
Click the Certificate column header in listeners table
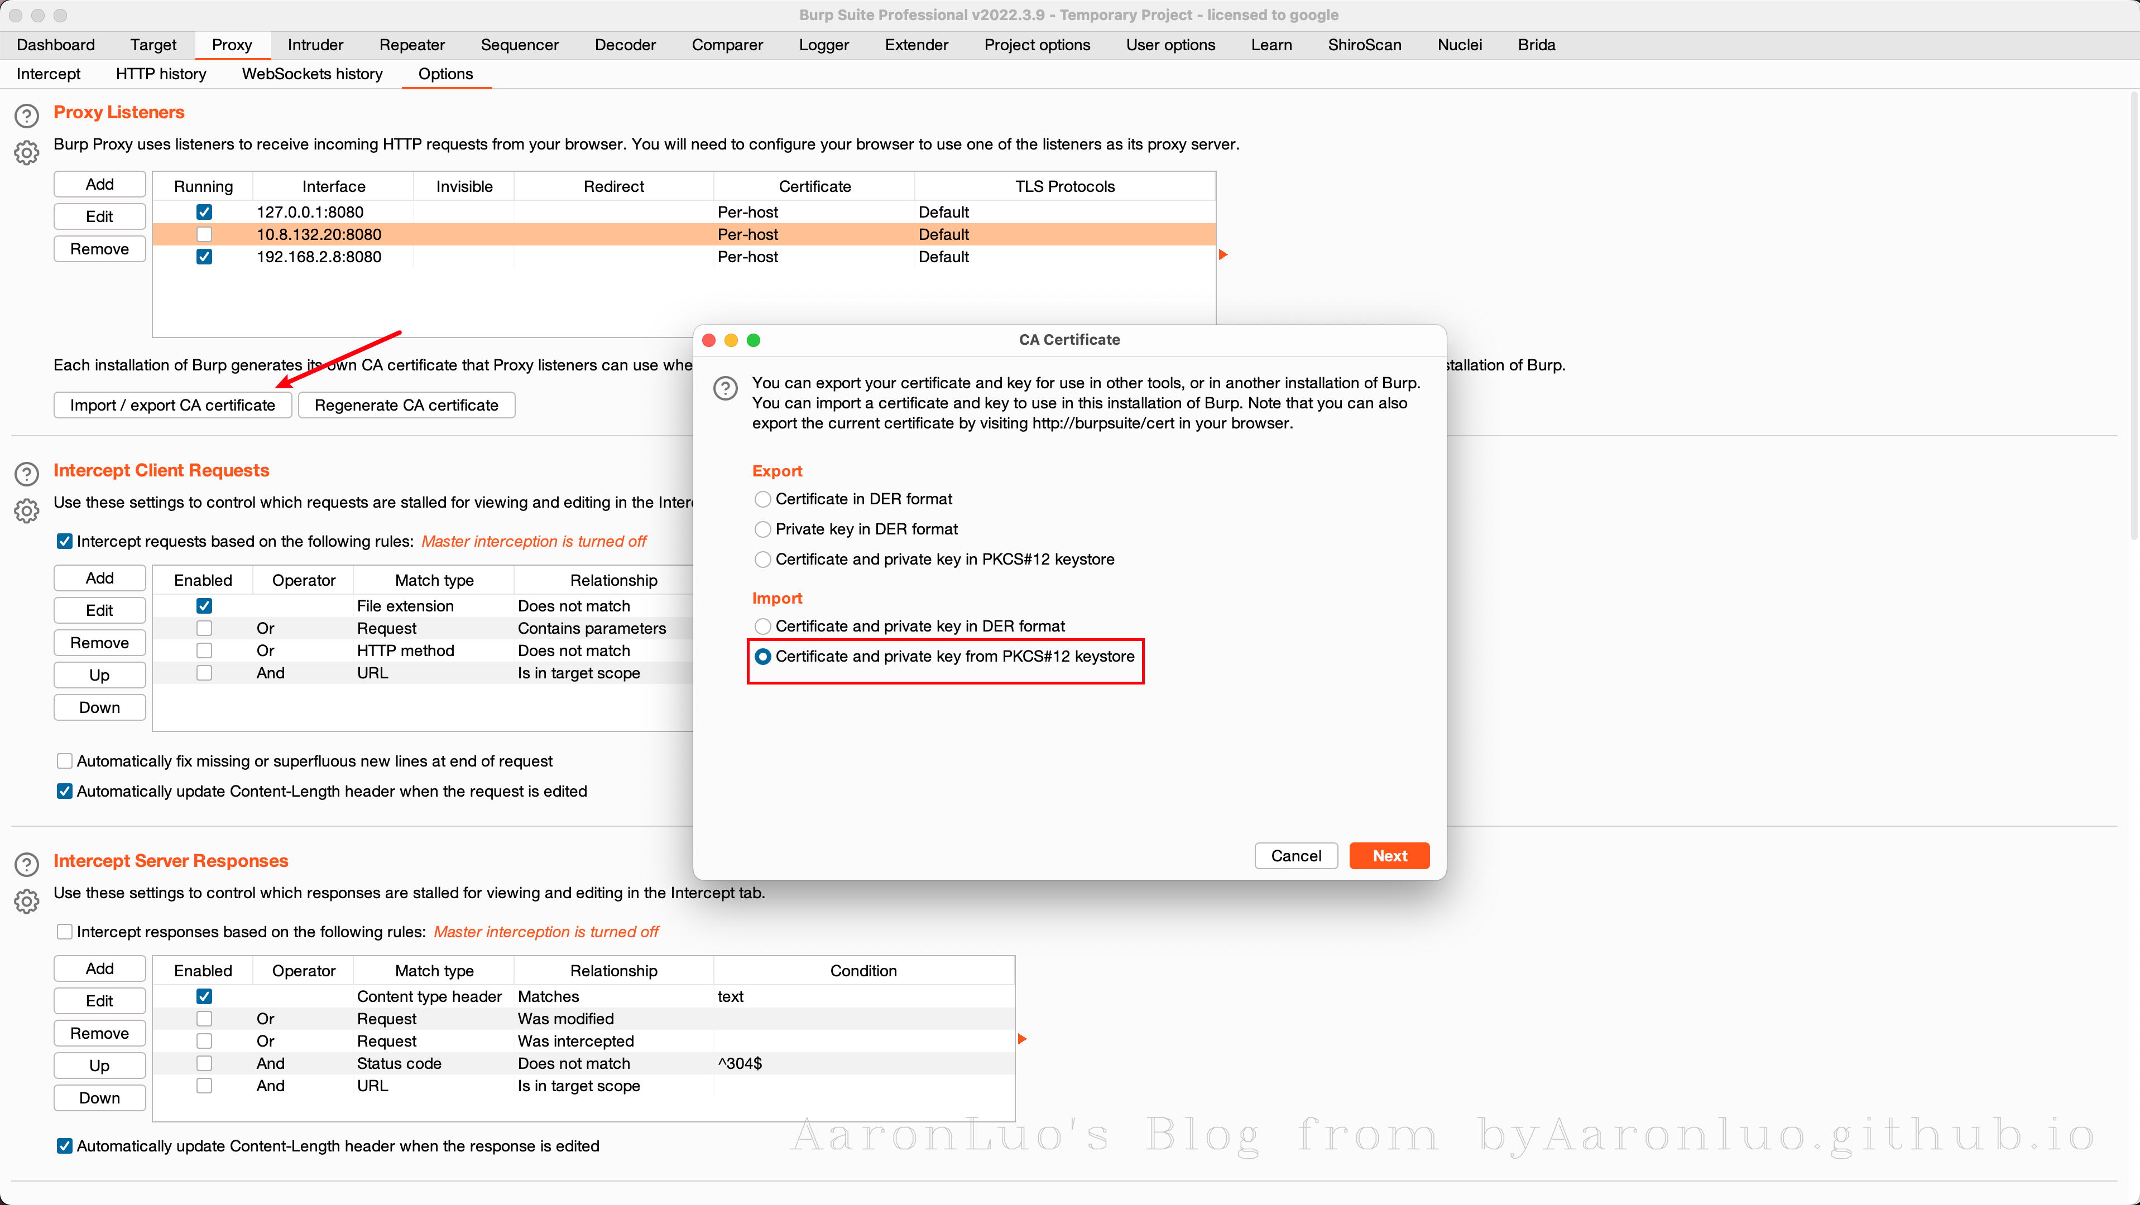point(814,186)
